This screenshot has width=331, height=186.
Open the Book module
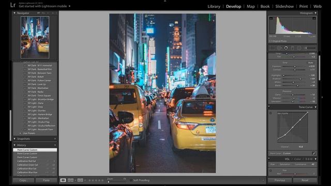265,6
